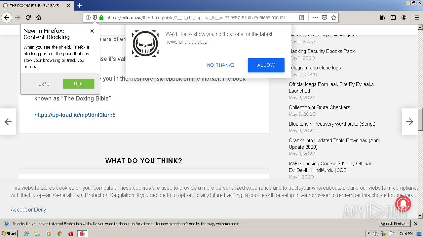The image size is (423, 238).
Task: Click volume icon in system tray
Action: tap(376, 234)
